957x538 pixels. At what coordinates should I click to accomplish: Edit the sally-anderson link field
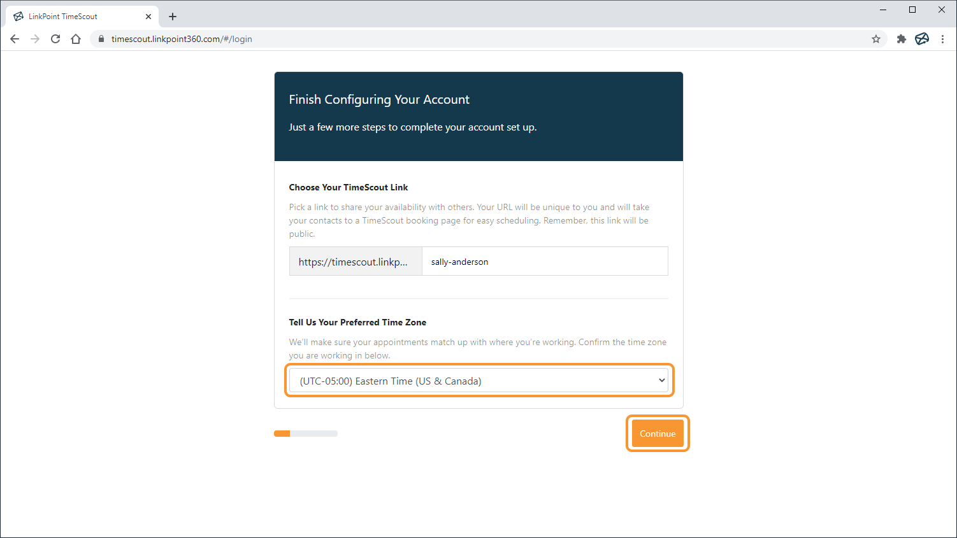tap(545, 261)
